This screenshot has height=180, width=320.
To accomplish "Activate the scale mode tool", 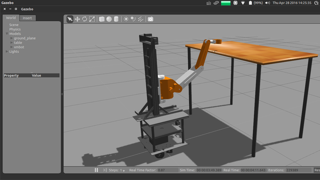I will [92, 19].
